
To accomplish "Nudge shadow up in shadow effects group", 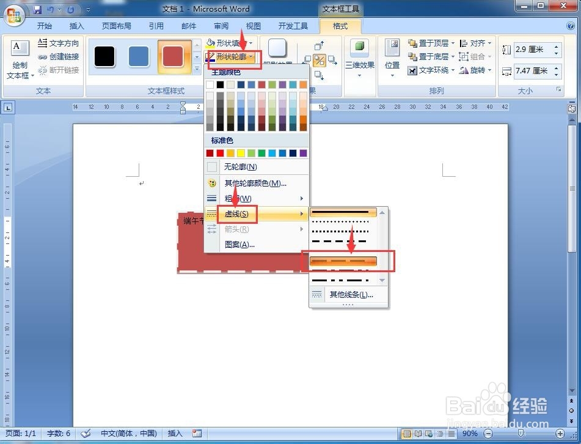I will click(319, 45).
